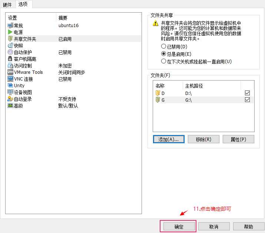Viewport: 265px width, 233px height.
Task: Click the folder icon for G
Action: click(x=158, y=100)
